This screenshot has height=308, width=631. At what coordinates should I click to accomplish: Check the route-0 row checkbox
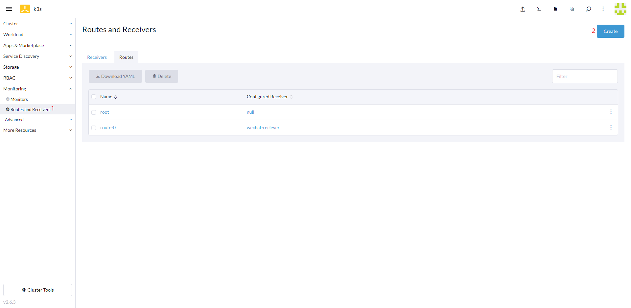click(94, 128)
